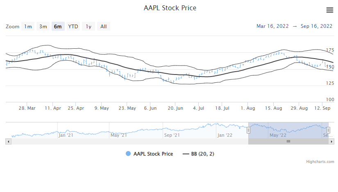Edit the Sep 16, 2022 end date

(316, 26)
